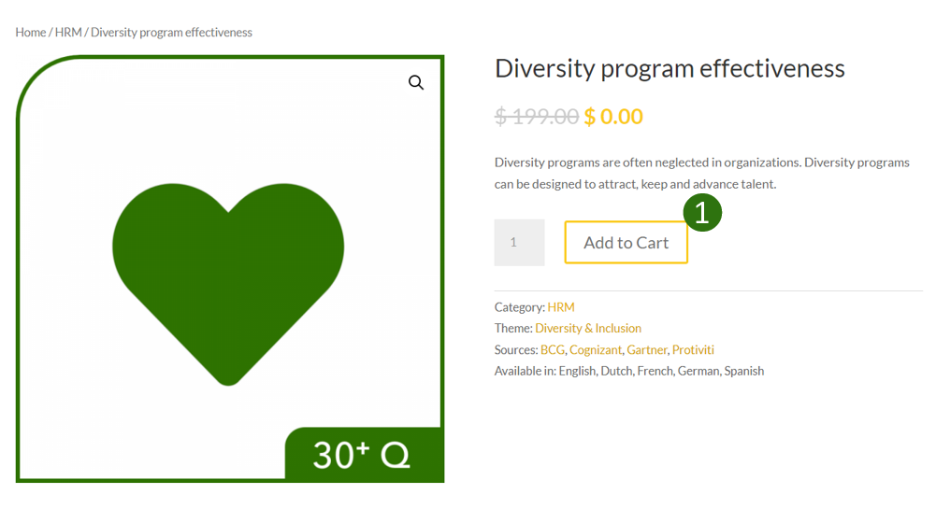Image resolution: width=936 pixels, height=509 pixels.
Task: Focus the quantity input field
Action: click(519, 243)
